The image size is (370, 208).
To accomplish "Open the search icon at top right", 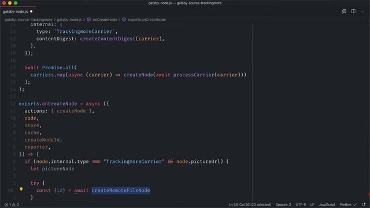I will point(344,12).
